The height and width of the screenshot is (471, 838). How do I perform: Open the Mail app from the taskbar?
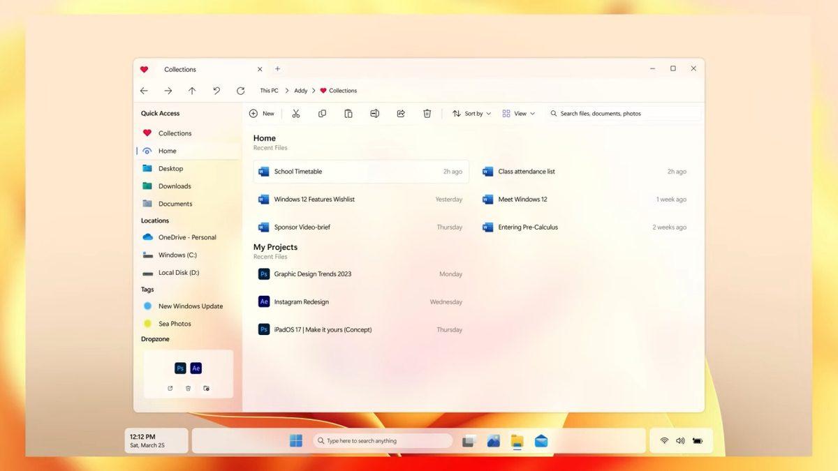(541, 440)
